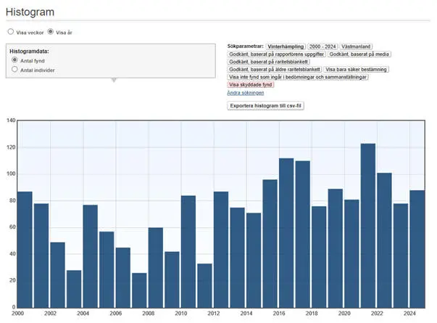Select the 'Visa år' radio button
This screenshot has height=323, width=437.
click(51, 32)
